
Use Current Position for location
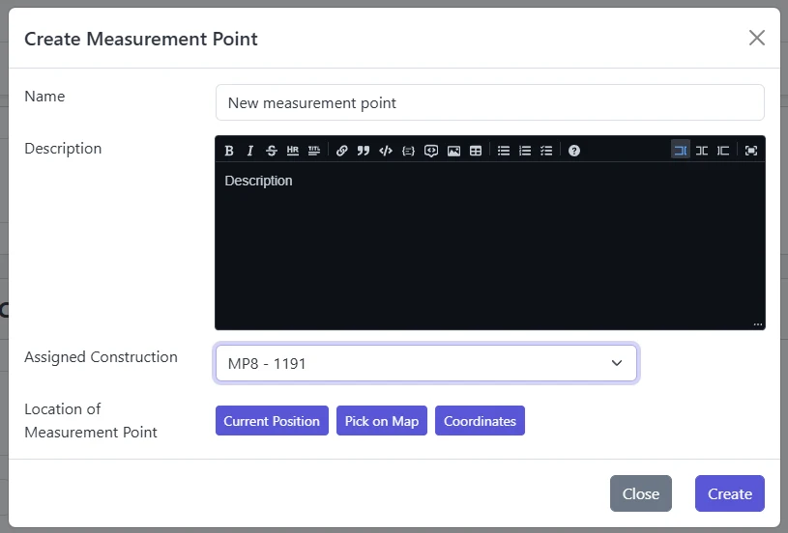272,421
